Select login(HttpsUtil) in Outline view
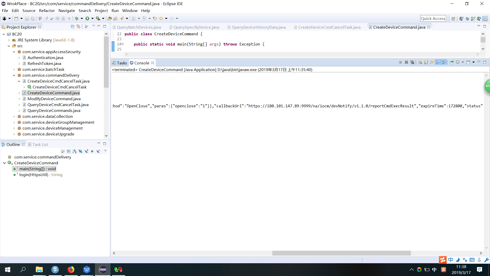The width and height of the screenshot is (490, 276). 34,175
